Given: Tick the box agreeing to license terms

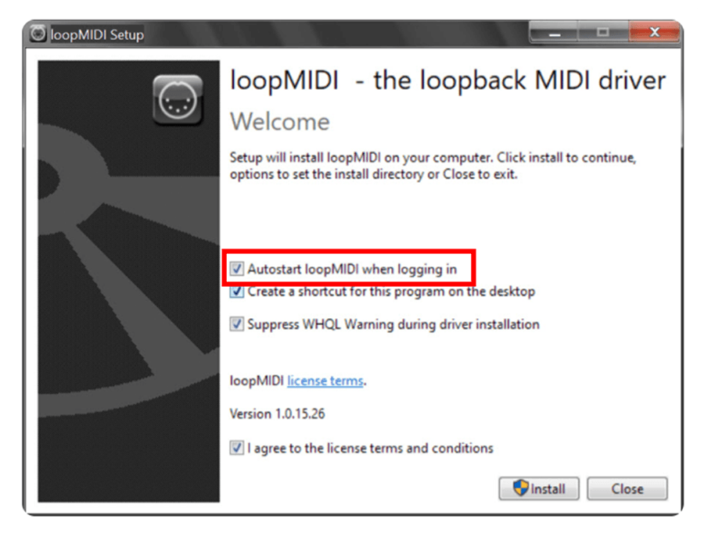Looking at the screenshot, I should 236,448.
